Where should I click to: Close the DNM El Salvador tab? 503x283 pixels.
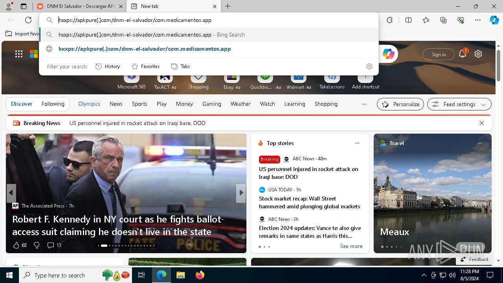tap(121, 6)
